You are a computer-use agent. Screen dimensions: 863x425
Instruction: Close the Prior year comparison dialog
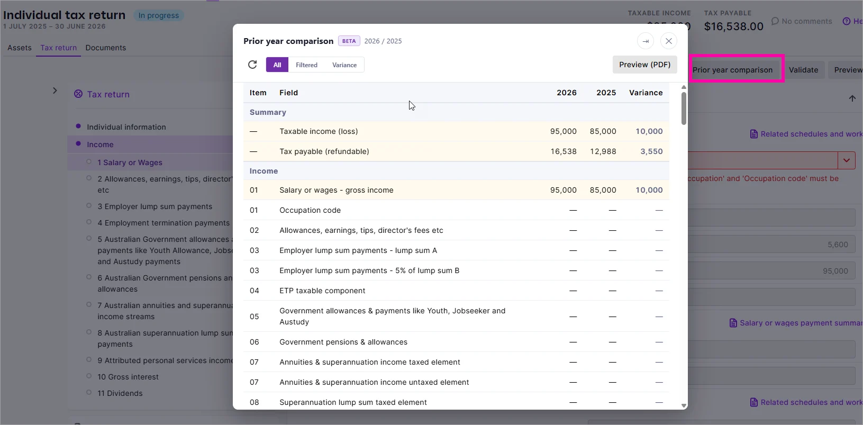(x=669, y=41)
